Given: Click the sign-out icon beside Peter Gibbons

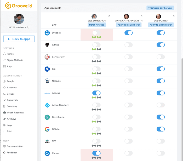Looking at the screenshot, I should point(28,27).
